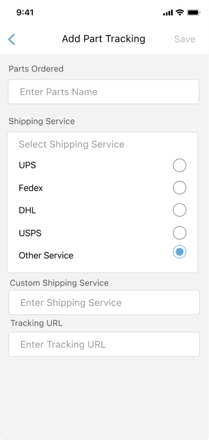Click the Enter Tracking URL field
The height and width of the screenshot is (440, 209).
click(104, 344)
